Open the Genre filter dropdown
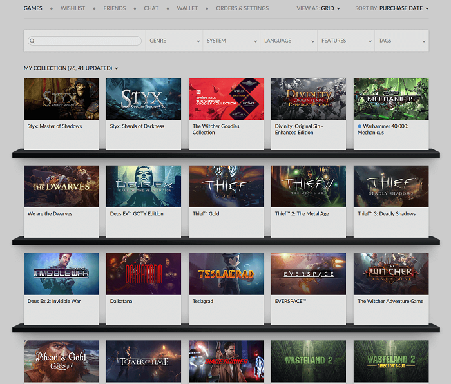451x384 pixels. 174,41
